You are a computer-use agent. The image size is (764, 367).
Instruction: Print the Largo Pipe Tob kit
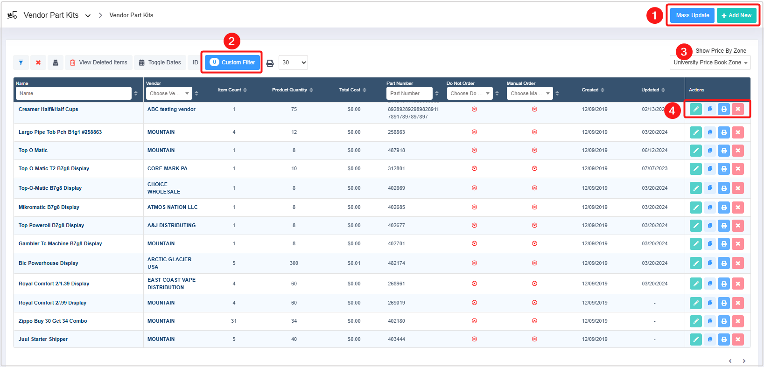click(724, 132)
